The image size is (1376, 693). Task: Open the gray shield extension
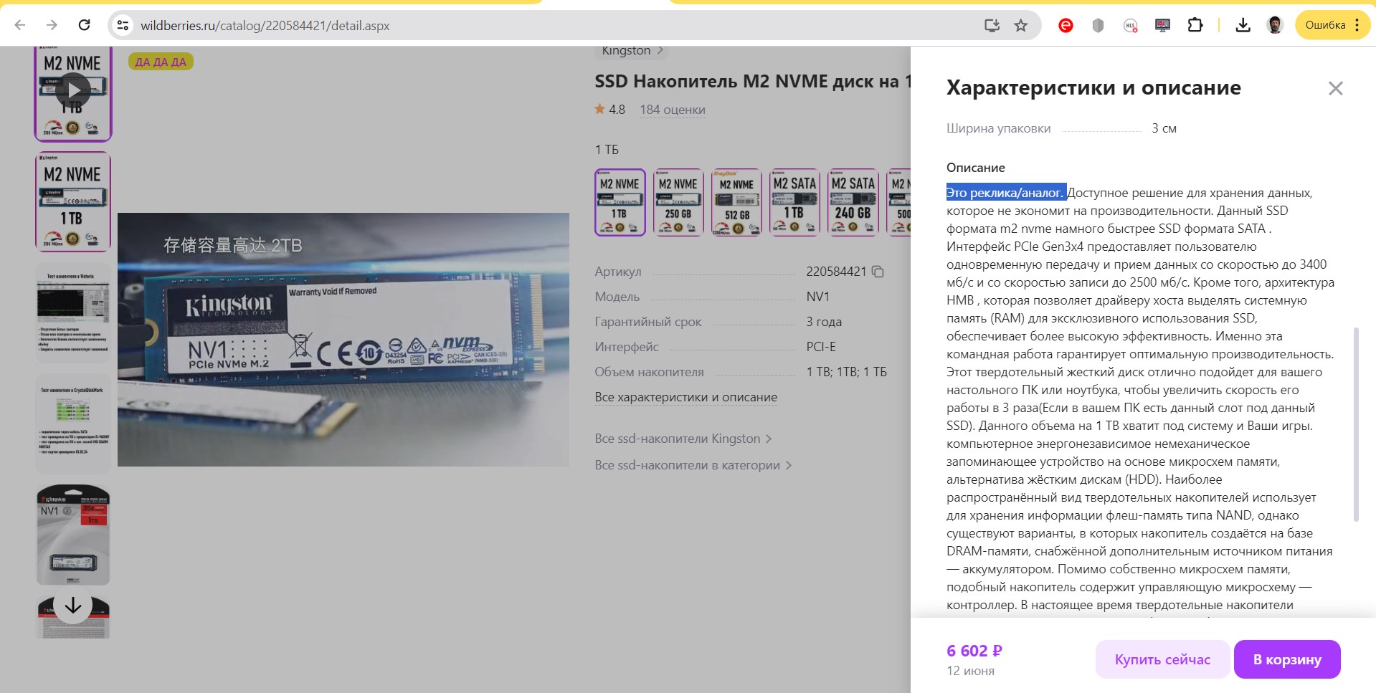[x=1098, y=26]
